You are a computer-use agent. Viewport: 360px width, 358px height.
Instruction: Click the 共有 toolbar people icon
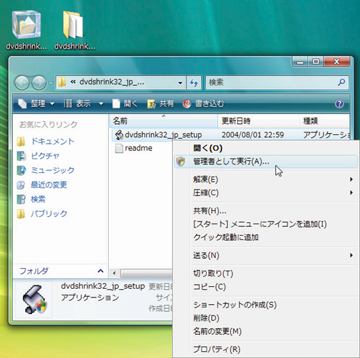click(151, 104)
